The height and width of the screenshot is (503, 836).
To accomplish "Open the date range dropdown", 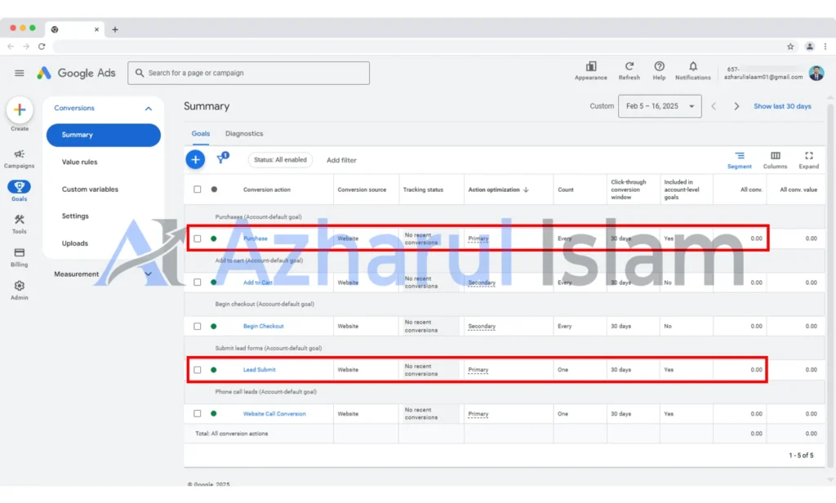I will 660,106.
